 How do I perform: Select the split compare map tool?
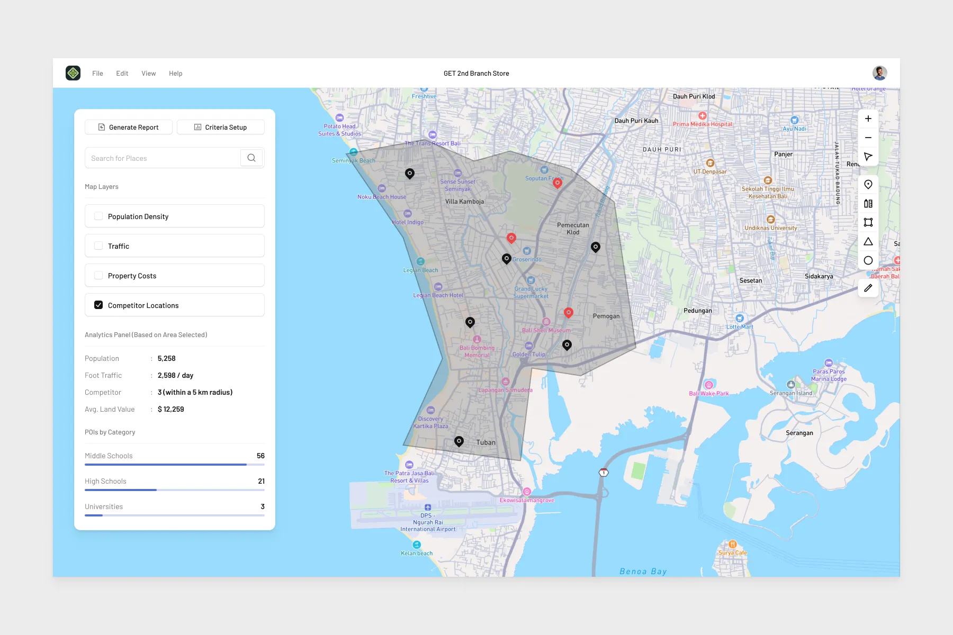pyautogui.click(x=868, y=203)
